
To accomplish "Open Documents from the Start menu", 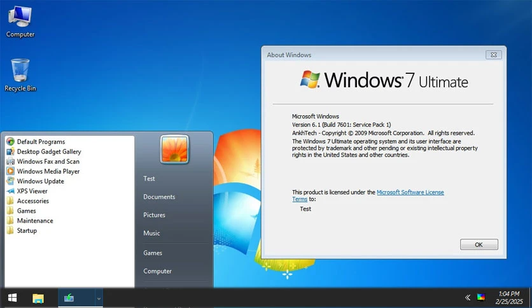I will click(x=159, y=197).
